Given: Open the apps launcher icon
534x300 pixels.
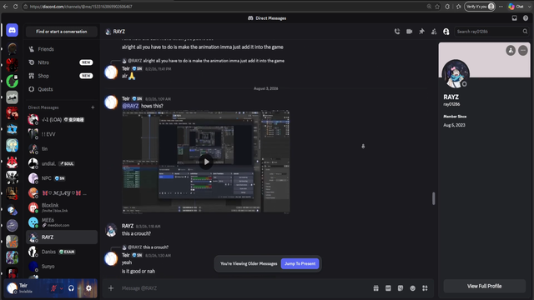Looking at the screenshot, I should tap(425, 288).
